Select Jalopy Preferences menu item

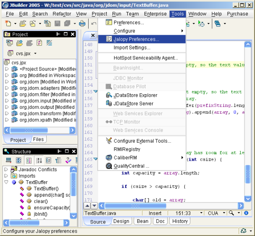click(142, 39)
